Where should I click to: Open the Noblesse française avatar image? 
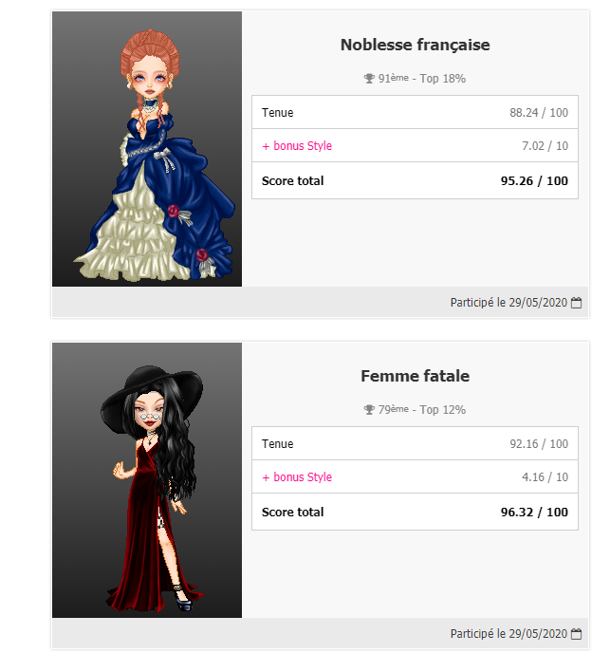pyautogui.click(x=147, y=149)
